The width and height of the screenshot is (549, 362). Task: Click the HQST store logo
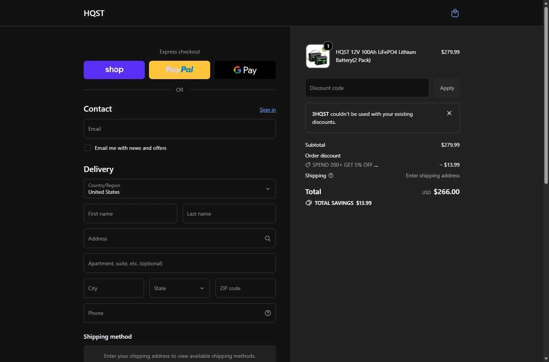(x=94, y=13)
